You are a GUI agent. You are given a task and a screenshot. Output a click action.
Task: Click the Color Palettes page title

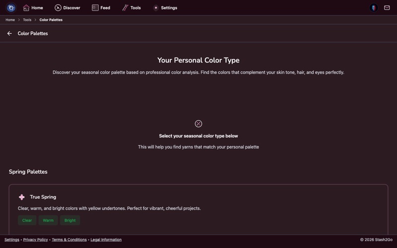pos(33,33)
